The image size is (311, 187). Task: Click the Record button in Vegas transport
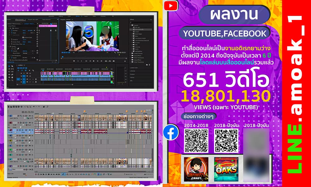[36, 174]
